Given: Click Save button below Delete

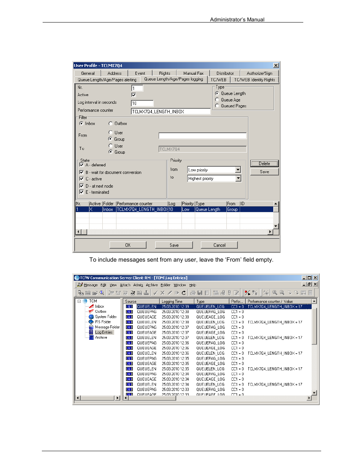Looking at the screenshot, I should point(264,172).
